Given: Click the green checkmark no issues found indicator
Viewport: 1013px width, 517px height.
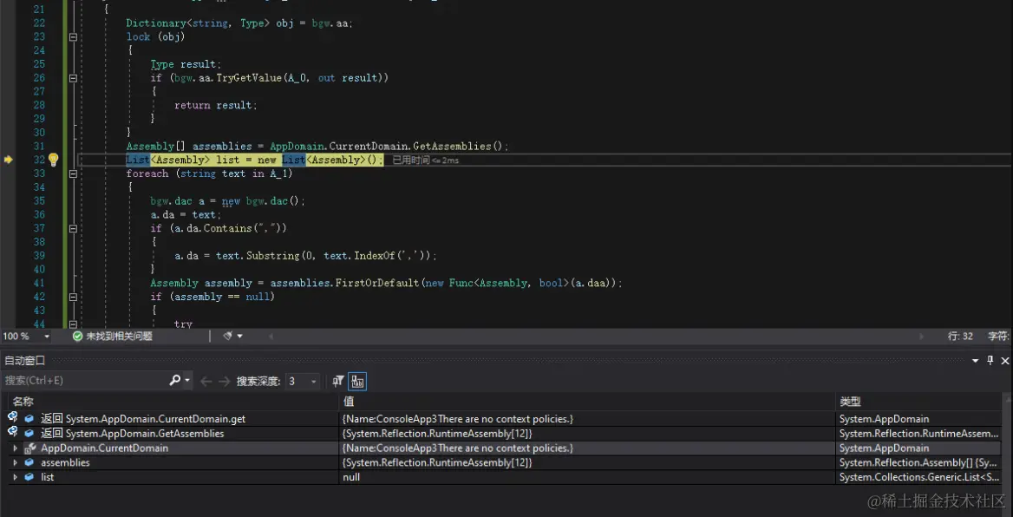Looking at the screenshot, I should tap(77, 336).
